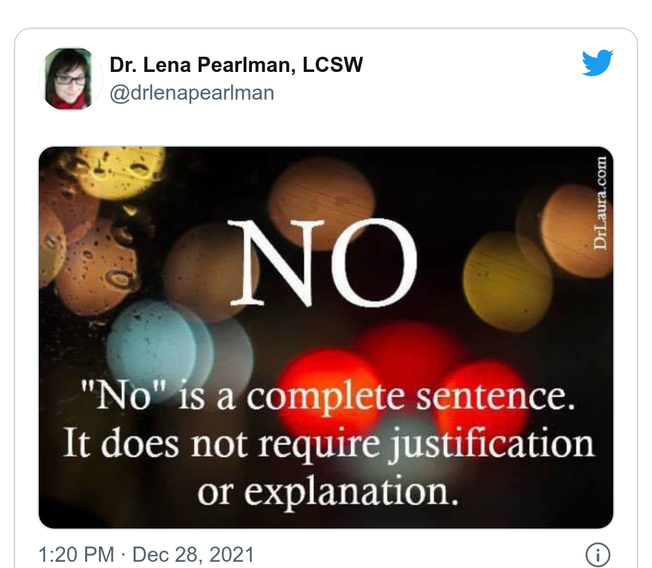Click the olive-yellow bokeh circle right of NO
Image resolution: width=652 pixels, height=568 pixels.
(x=507, y=282)
